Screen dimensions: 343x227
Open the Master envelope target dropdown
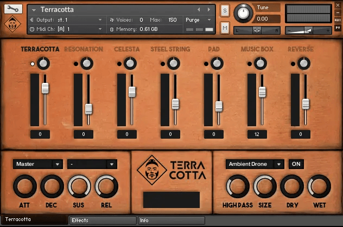[x=38, y=164]
